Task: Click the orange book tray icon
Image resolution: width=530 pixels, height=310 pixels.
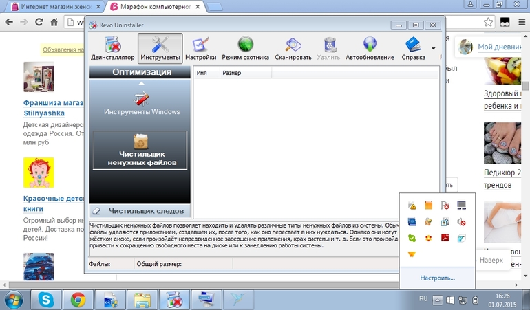Action: 428,205
